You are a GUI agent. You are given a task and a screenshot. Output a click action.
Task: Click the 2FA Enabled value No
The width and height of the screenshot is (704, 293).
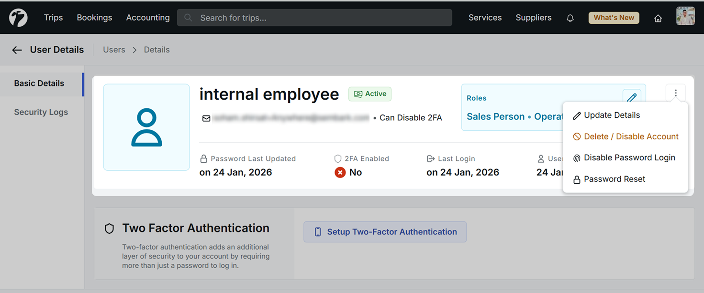point(356,173)
